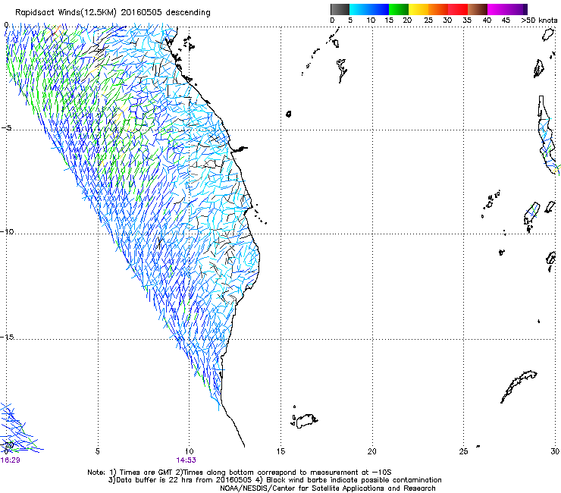Select the '10' label under the color legend
561x493 pixels.
371,20
